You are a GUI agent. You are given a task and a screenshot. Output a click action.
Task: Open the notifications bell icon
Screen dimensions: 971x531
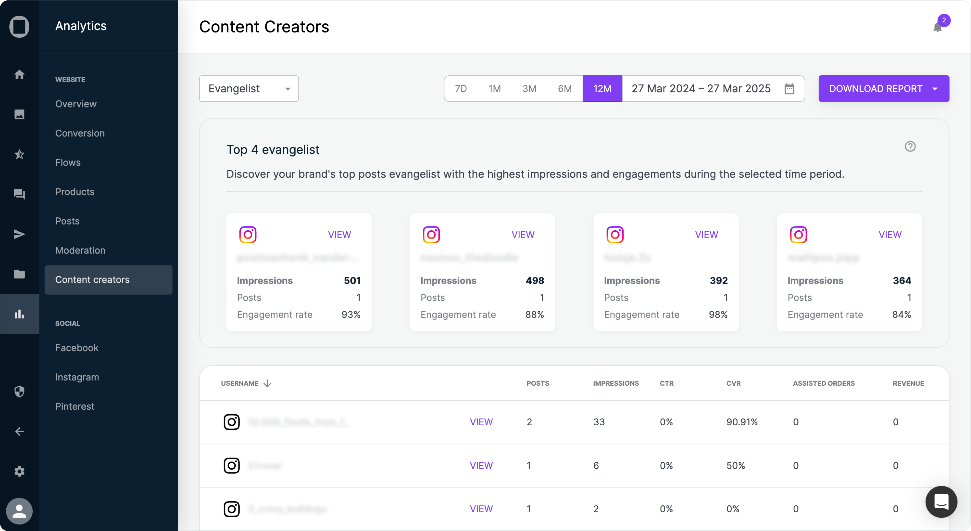937,27
